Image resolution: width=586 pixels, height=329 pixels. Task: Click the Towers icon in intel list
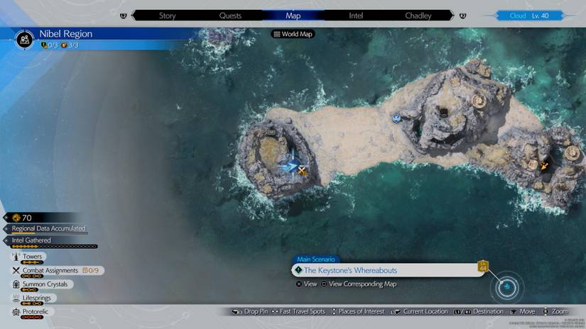point(16,257)
